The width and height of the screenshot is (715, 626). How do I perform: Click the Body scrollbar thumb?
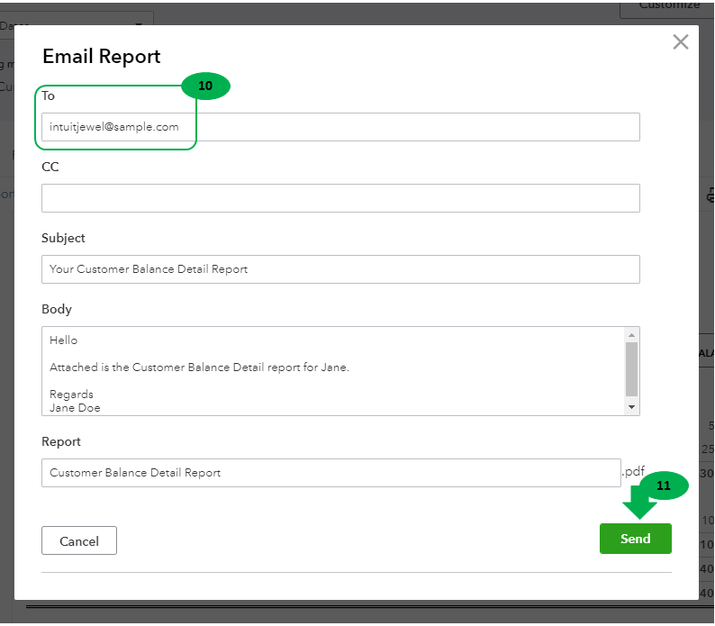[631, 369]
